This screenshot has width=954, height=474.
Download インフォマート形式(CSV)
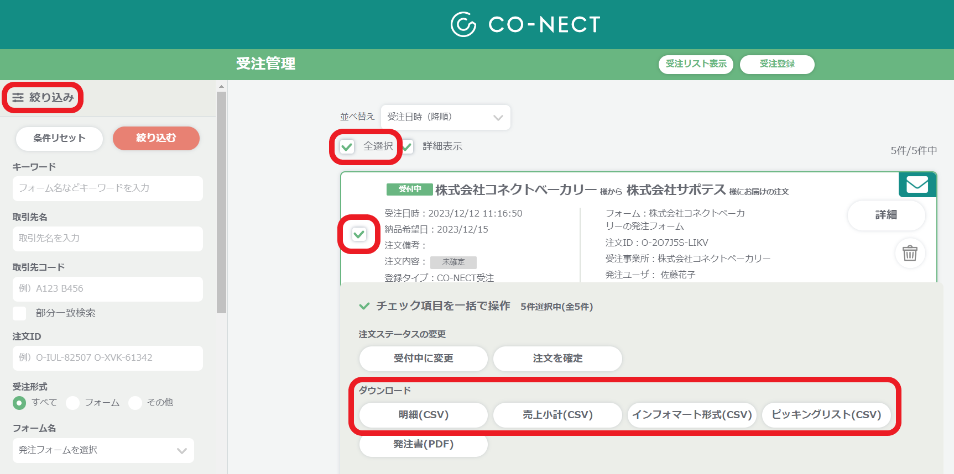coord(692,415)
